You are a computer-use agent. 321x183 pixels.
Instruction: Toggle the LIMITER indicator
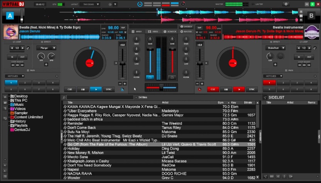click(x=253, y=4)
